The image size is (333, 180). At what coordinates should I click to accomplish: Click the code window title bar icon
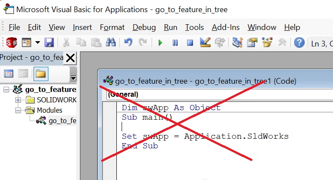point(108,81)
